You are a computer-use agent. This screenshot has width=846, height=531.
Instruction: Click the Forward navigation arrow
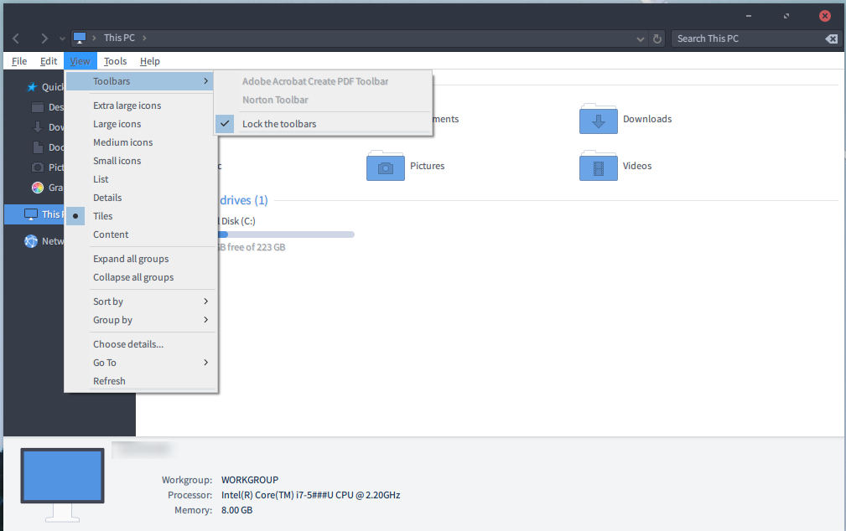tap(44, 39)
